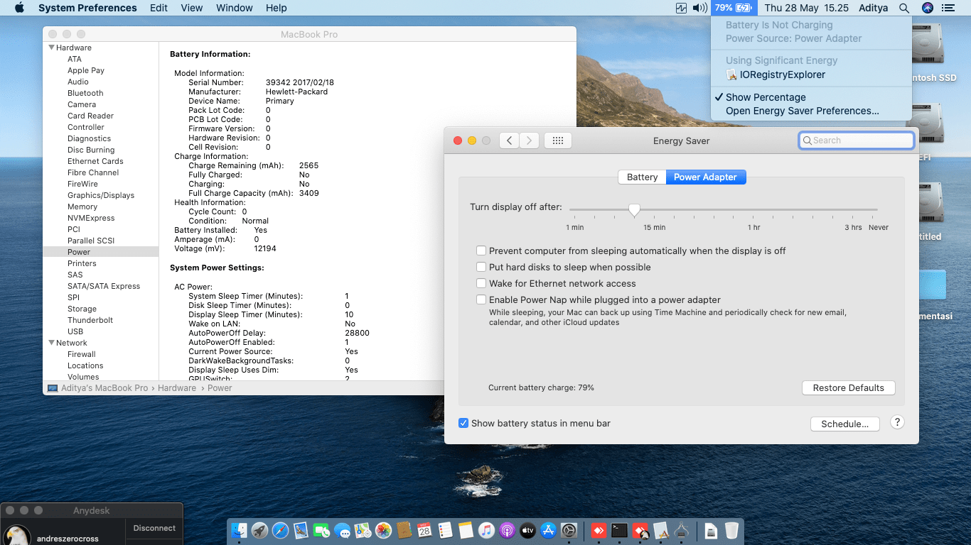Go back in Energy Saver window
The height and width of the screenshot is (545, 971).
click(509, 141)
